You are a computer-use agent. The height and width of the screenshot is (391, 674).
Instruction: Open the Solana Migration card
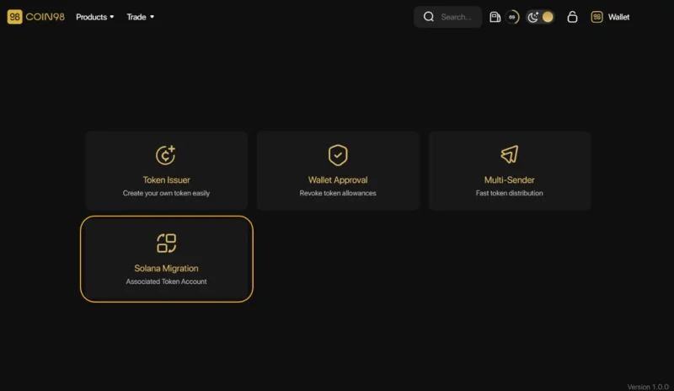[166, 259]
